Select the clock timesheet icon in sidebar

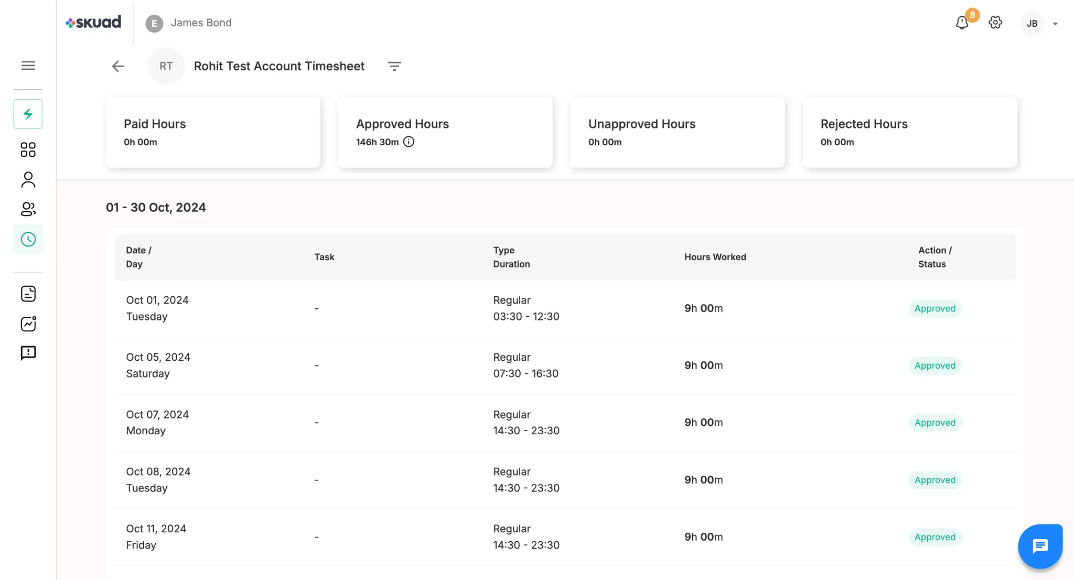point(28,240)
